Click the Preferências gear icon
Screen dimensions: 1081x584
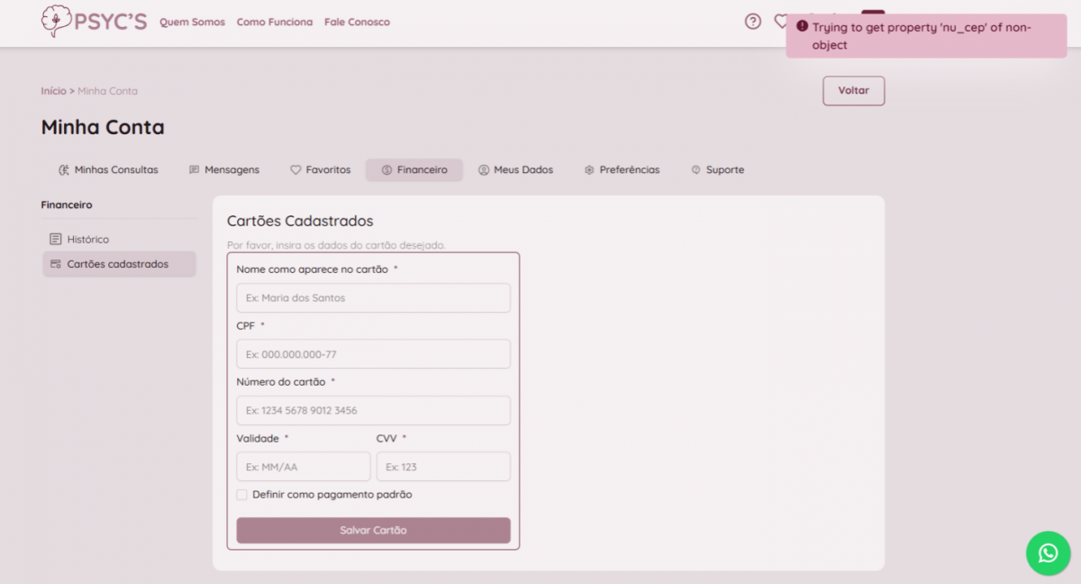pos(589,170)
